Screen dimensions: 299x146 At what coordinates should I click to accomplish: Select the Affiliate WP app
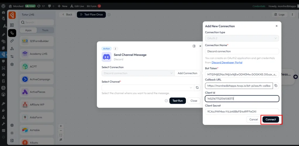coord(37,105)
